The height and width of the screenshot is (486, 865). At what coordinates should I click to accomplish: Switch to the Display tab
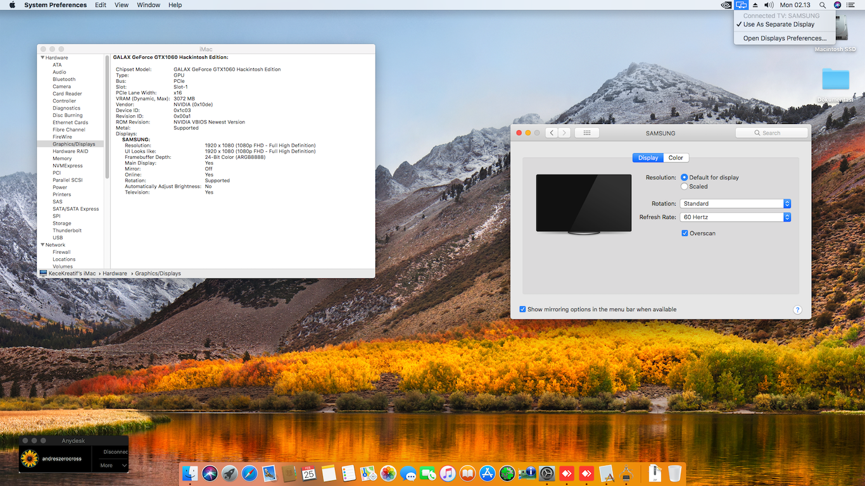(x=648, y=158)
